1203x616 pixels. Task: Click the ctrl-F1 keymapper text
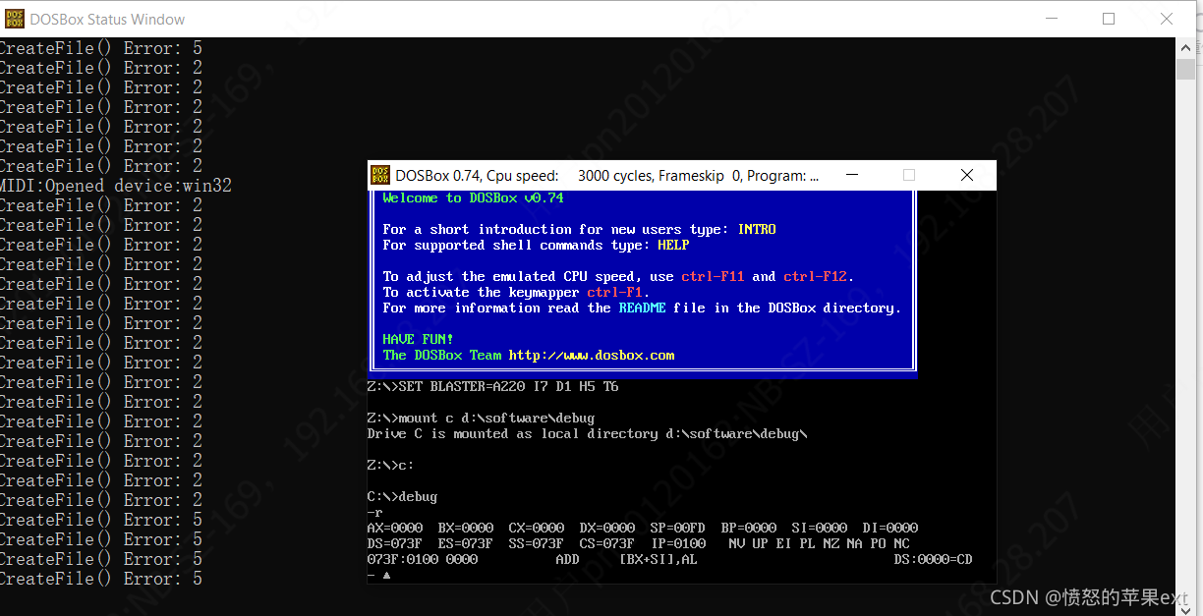[618, 292]
